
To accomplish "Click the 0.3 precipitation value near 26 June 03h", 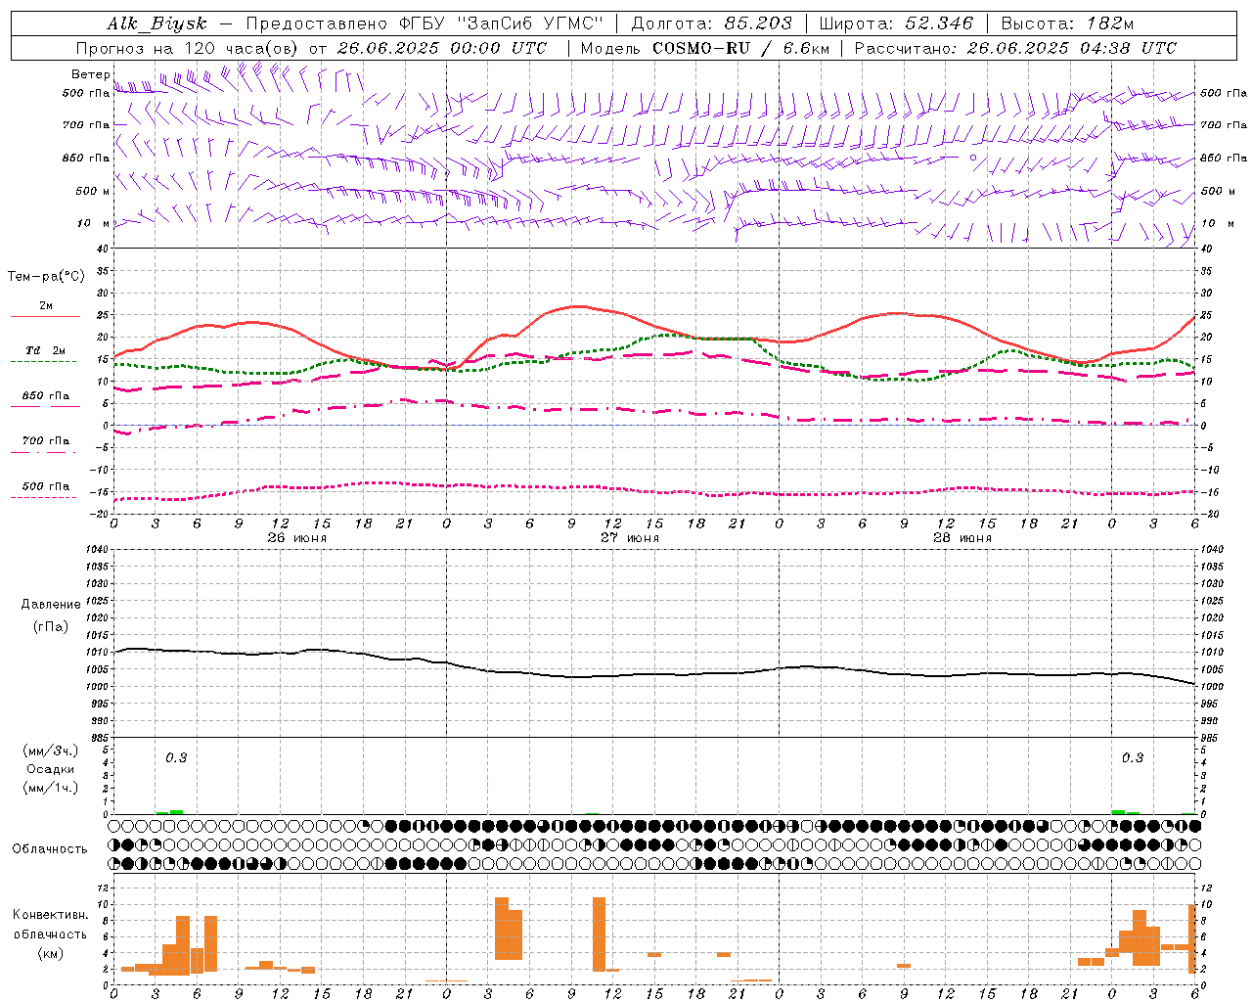I will 176,757.
